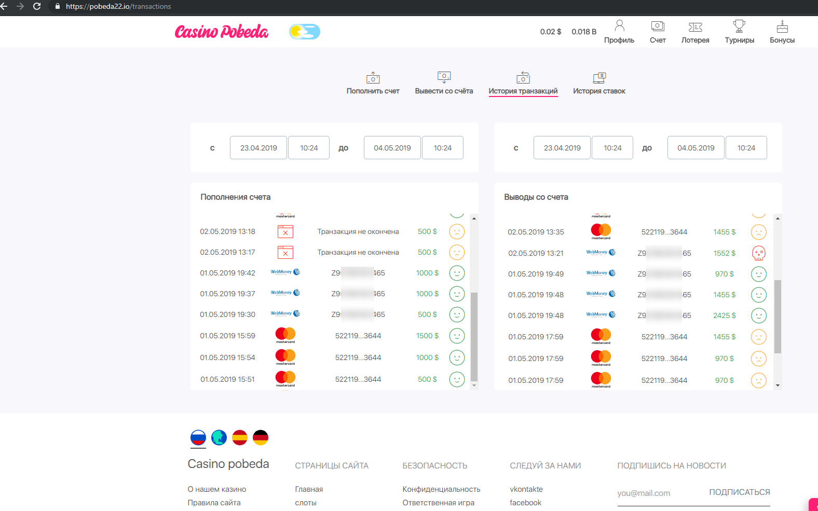Viewport: 818px width, 511px height.
Task: Select Russian language flag
Action: 198,438
